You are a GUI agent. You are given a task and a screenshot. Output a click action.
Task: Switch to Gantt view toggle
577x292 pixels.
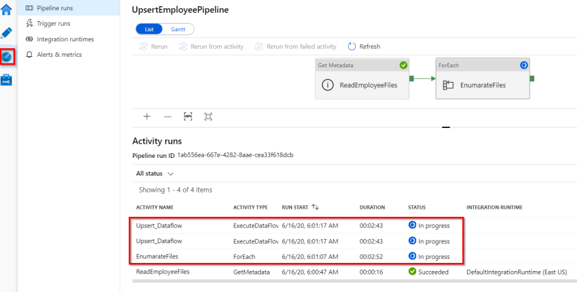(x=178, y=29)
